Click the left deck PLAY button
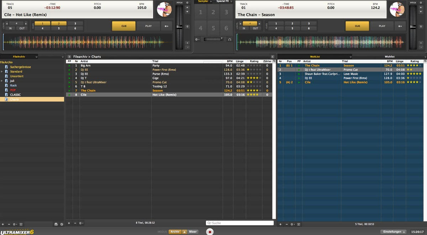Image resolution: width=427 pixels, height=235 pixels. click(148, 26)
